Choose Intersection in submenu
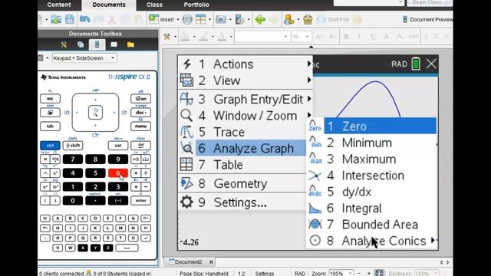The width and height of the screenshot is (491, 276). coord(371,176)
